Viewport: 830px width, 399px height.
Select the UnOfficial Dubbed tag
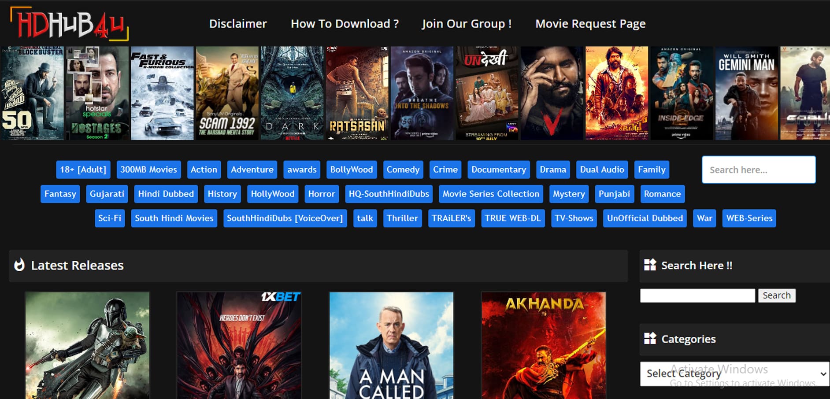pos(645,218)
